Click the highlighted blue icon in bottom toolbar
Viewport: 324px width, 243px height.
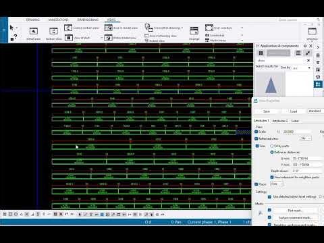pyautogui.click(x=102, y=215)
